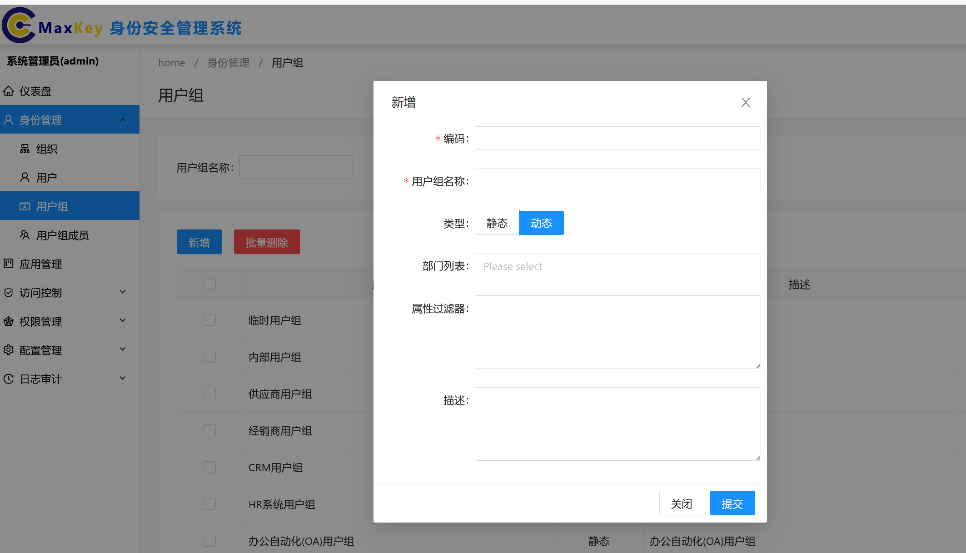Viewport: 966px width, 553px height.
Task: Switch type to 静态 option
Action: click(496, 223)
